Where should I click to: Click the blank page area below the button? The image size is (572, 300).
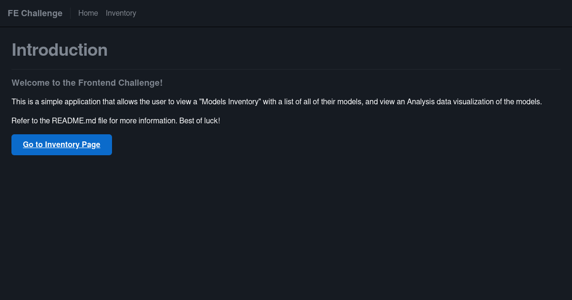click(x=286, y=229)
